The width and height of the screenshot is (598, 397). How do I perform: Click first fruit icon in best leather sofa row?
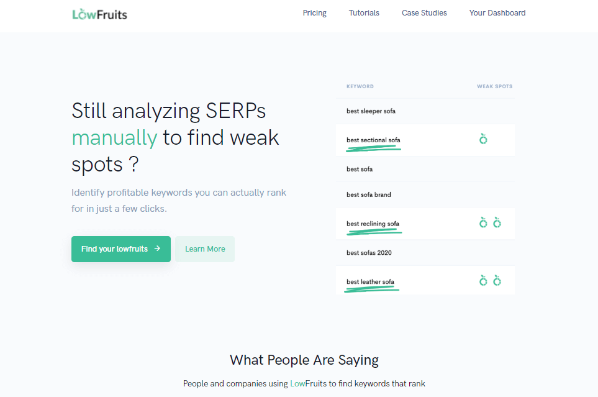483,280
